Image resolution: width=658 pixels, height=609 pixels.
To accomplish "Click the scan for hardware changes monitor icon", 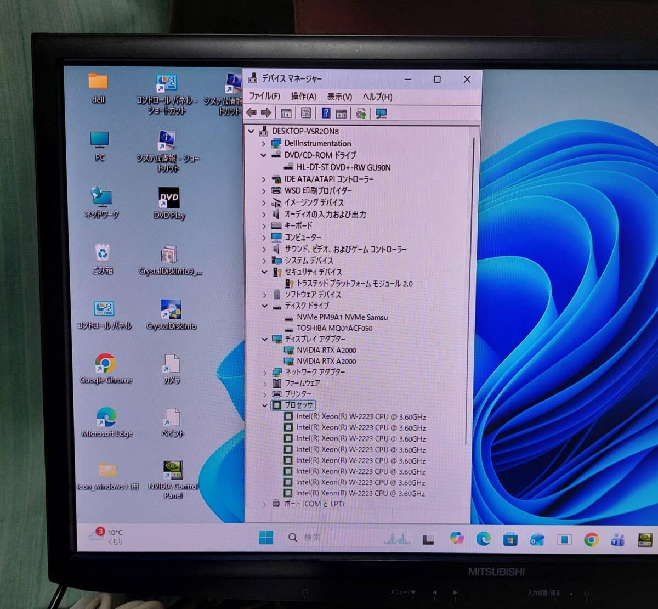I will [381, 114].
